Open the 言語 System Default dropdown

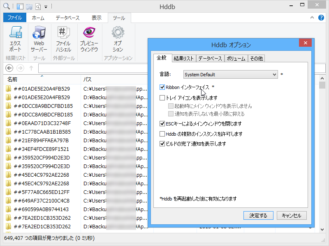click(230, 75)
